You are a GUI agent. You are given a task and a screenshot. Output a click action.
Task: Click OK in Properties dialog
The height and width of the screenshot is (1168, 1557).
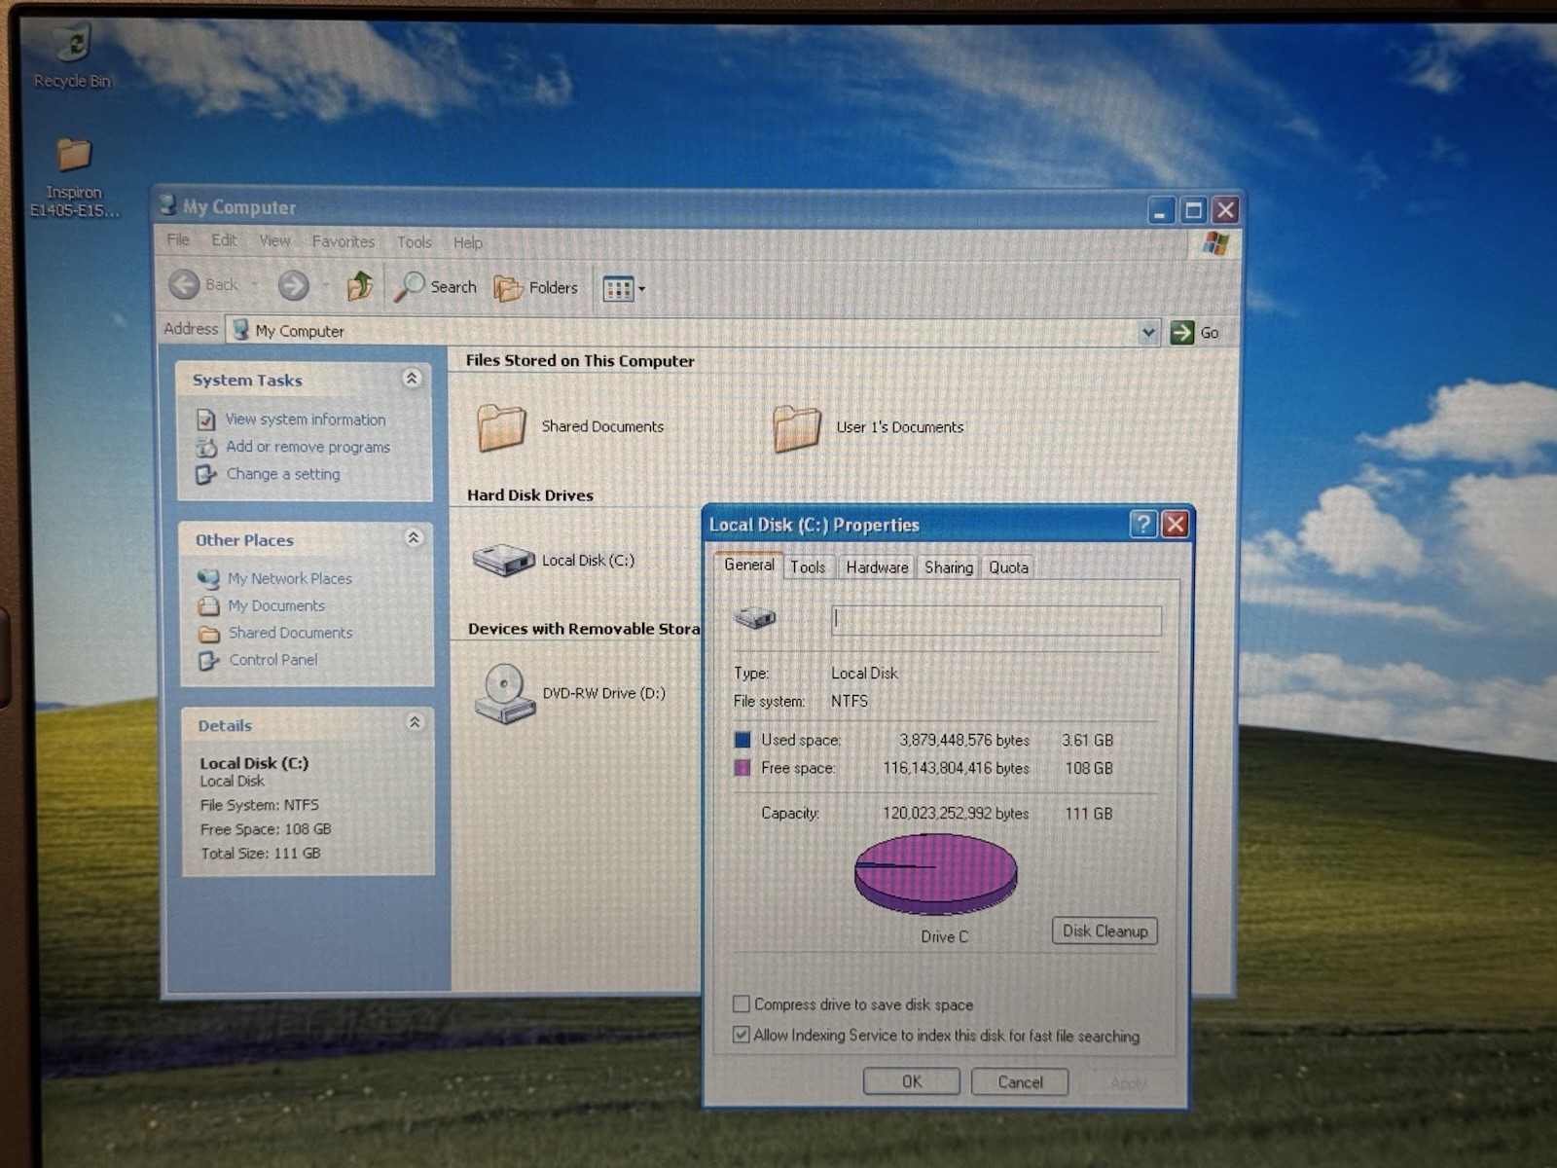pos(911,1081)
